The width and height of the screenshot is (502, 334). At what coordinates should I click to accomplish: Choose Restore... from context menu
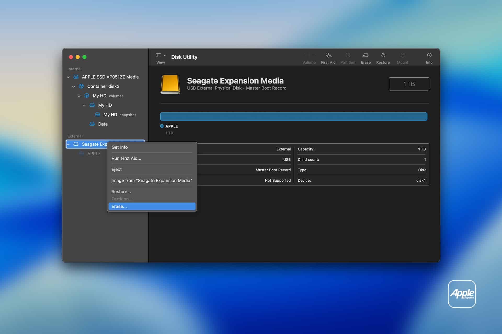[152, 192]
